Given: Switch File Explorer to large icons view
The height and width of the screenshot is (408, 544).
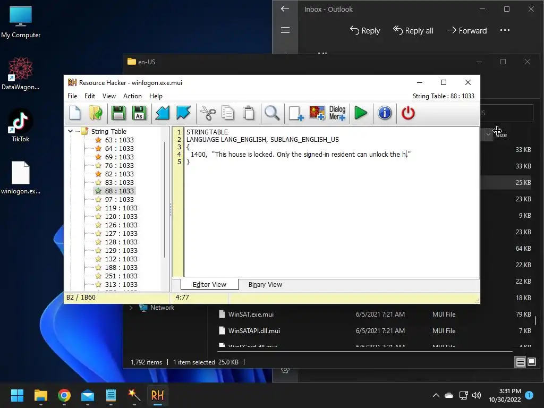Looking at the screenshot, I should pyautogui.click(x=532, y=362).
